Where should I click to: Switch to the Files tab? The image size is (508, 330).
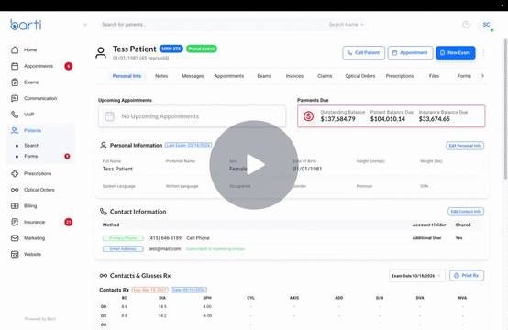coord(434,76)
